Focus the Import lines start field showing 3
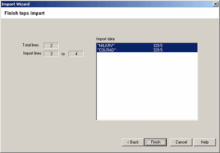The width and height of the screenshot is (220, 153). 51,54
